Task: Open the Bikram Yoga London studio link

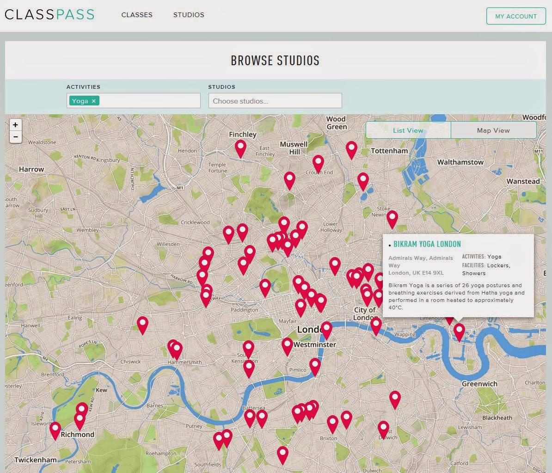Action: (x=427, y=244)
